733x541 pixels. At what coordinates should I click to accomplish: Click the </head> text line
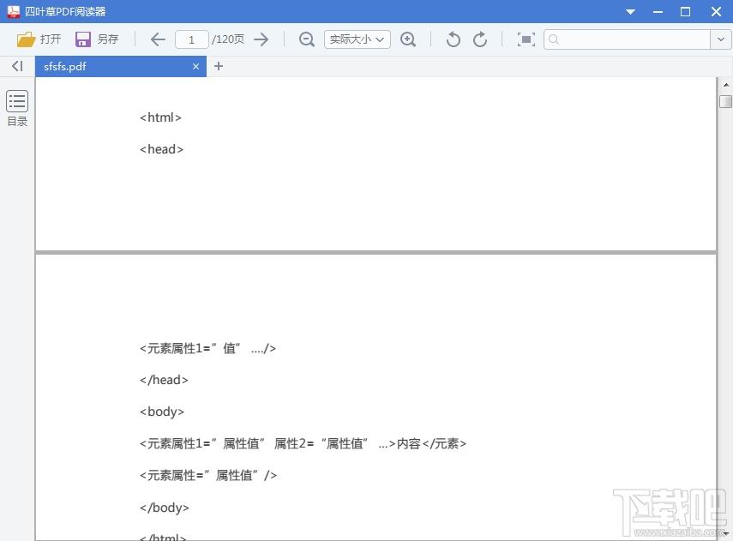pyautogui.click(x=164, y=380)
